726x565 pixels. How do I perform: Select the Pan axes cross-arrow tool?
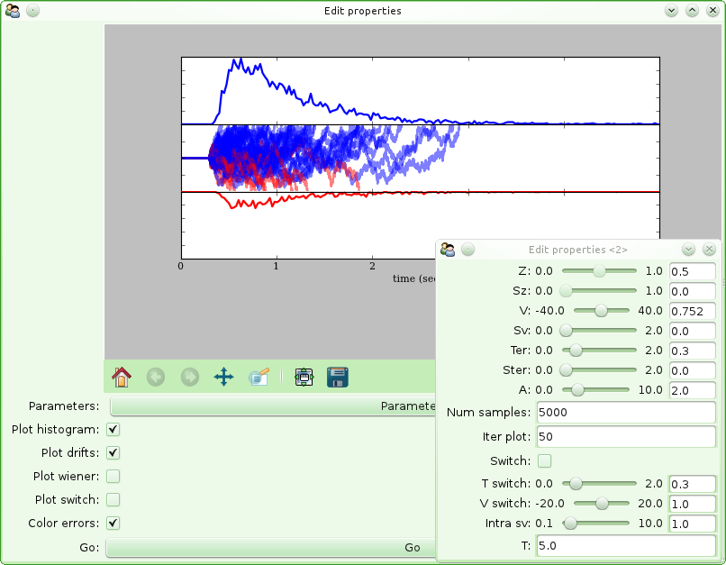pos(223,378)
